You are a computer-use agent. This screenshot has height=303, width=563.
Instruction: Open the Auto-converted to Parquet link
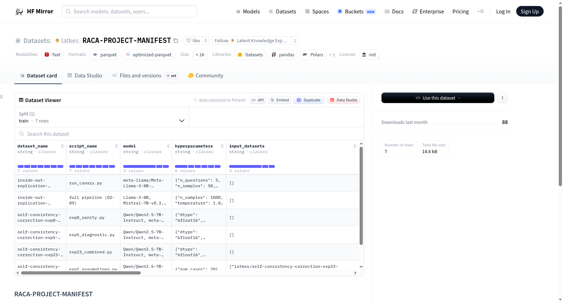[x=213, y=100]
